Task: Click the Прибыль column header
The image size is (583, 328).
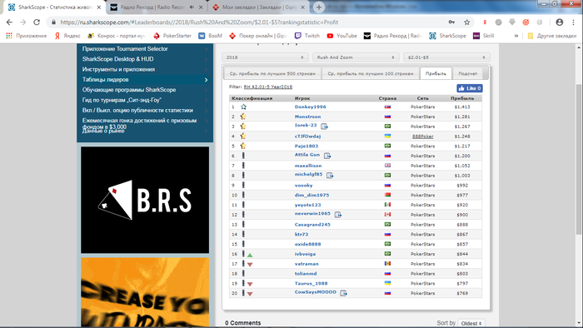Action: (x=462, y=98)
